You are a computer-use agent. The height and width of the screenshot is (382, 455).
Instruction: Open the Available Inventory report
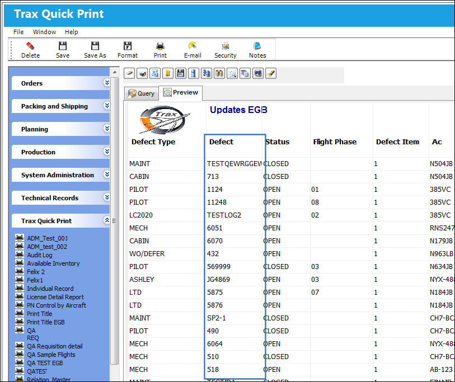[x=53, y=263]
